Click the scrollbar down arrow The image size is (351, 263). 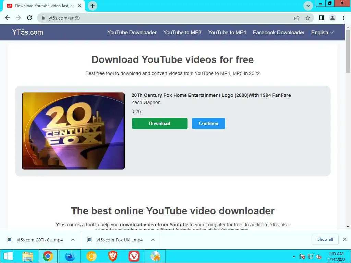(348, 227)
